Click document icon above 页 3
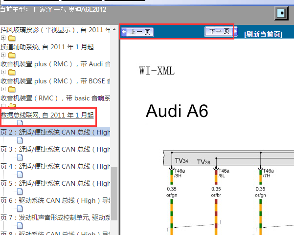This screenshot has width=294, height=235. (20, 140)
